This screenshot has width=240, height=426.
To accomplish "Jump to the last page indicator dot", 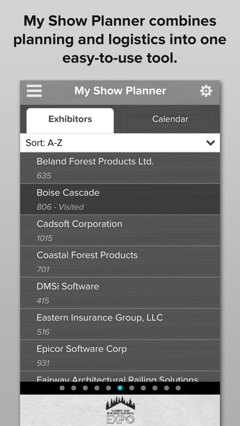I will [x=178, y=388].
